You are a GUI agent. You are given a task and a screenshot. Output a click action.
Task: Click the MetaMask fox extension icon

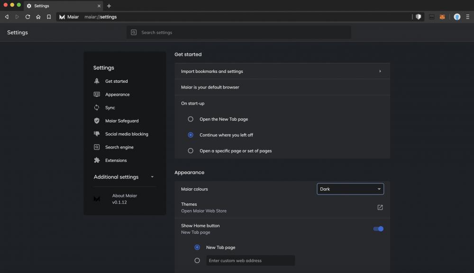click(442, 17)
